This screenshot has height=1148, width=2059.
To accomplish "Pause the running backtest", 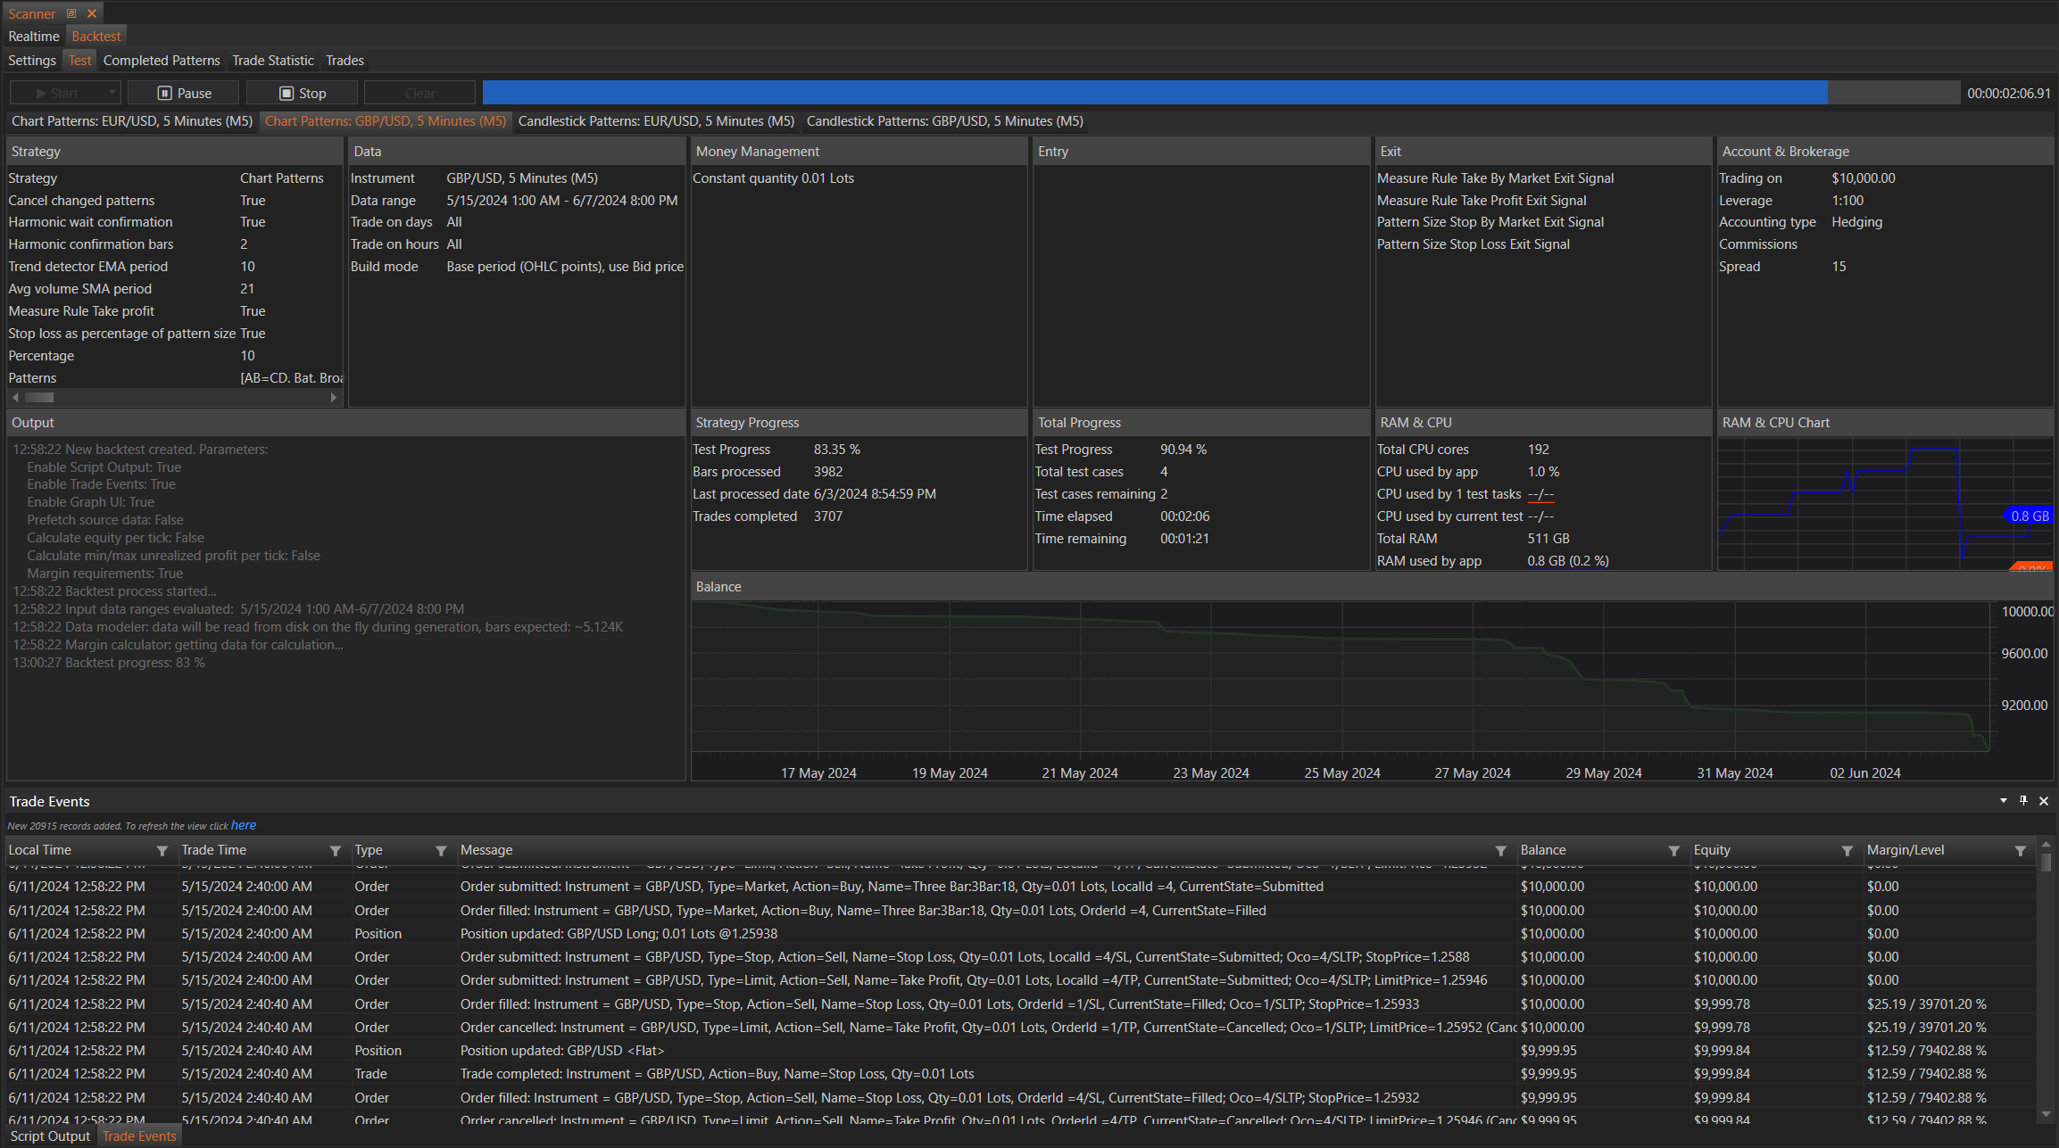I will (184, 93).
